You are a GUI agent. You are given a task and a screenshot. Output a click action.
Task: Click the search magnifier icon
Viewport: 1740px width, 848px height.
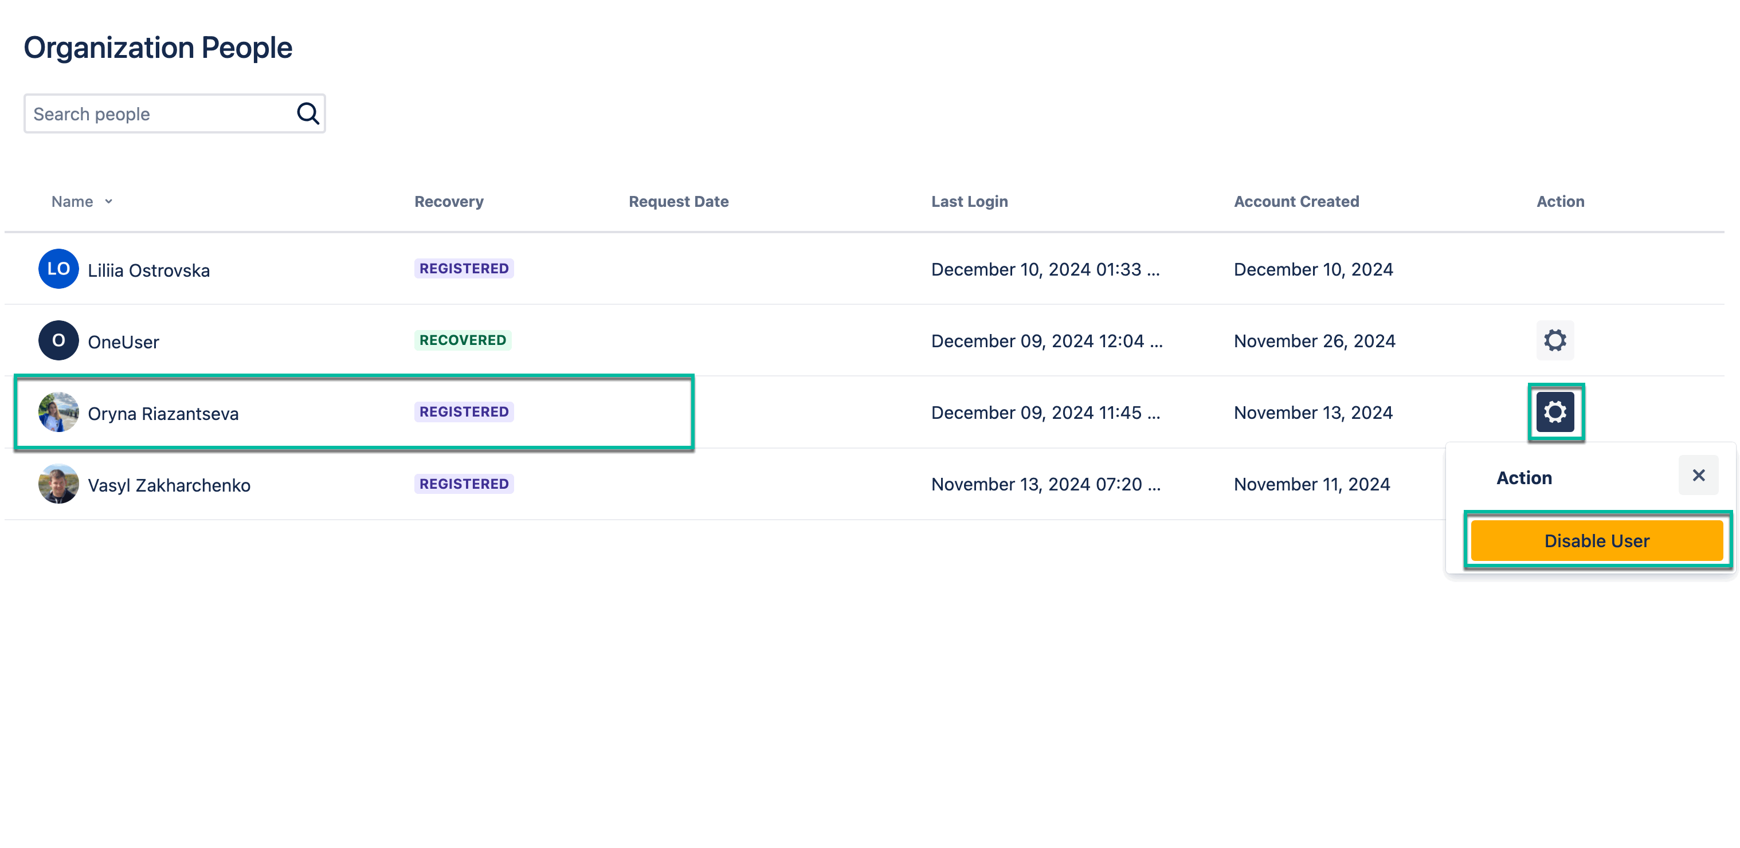pyautogui.click(x=307, y=113)
